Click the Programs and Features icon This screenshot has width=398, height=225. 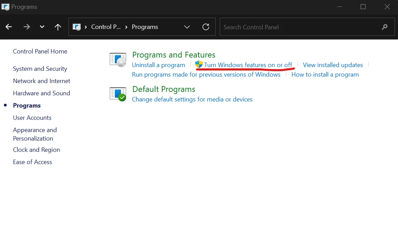click(x=118, y=59)
